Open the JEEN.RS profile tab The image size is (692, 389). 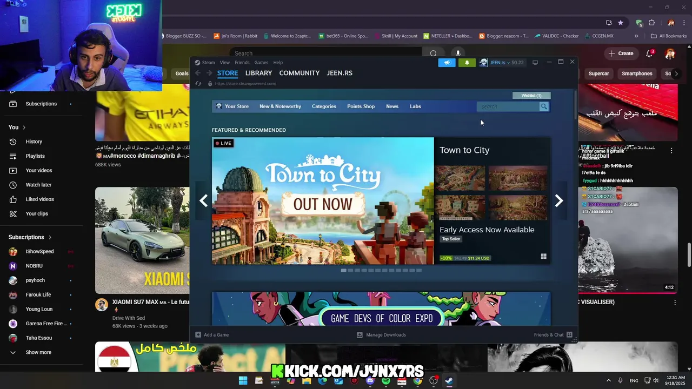[x=340, y=73]
